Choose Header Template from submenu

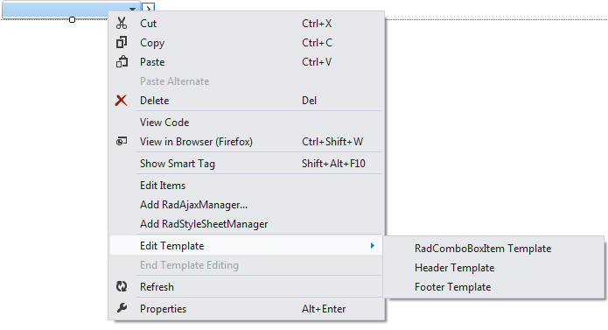coord(454,268)
